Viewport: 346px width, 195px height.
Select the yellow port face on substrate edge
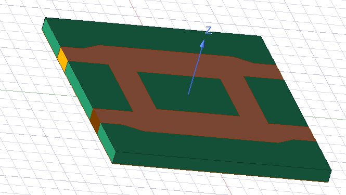click(62, 59)
